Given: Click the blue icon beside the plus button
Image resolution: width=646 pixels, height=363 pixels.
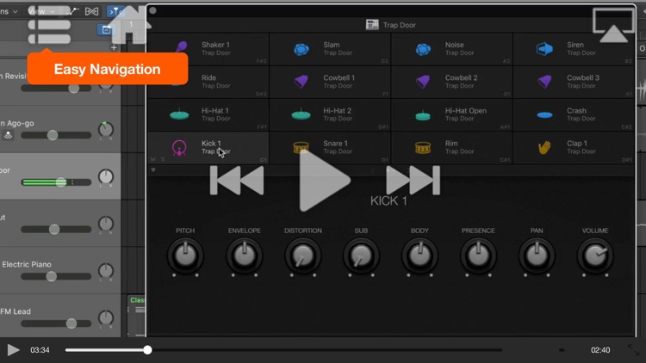Looking at the screenshot, I should 105,29.
